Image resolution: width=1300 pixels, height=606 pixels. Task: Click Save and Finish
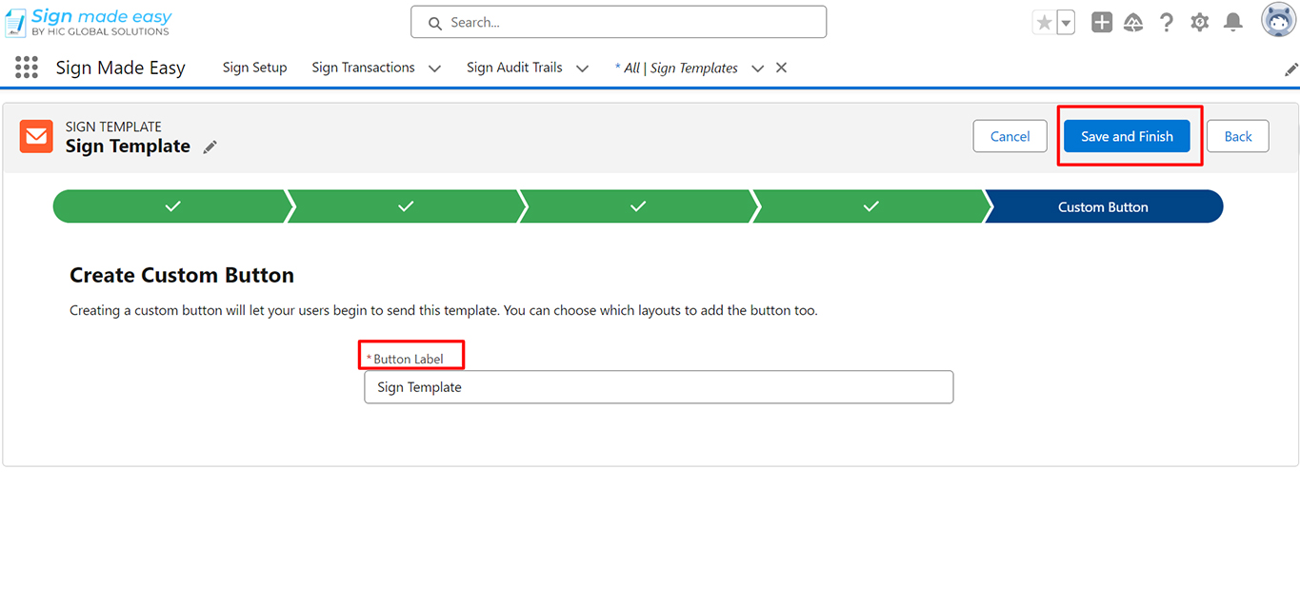click(1127, 136)
